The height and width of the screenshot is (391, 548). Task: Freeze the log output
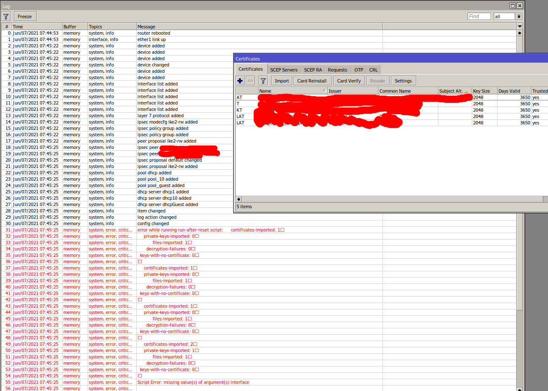(x=25, y=16)
